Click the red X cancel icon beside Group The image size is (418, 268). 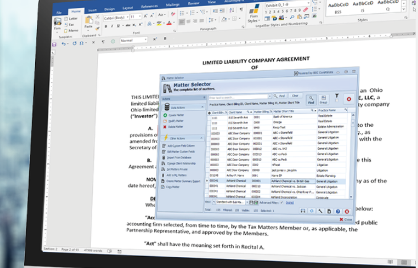pos(349,99)
